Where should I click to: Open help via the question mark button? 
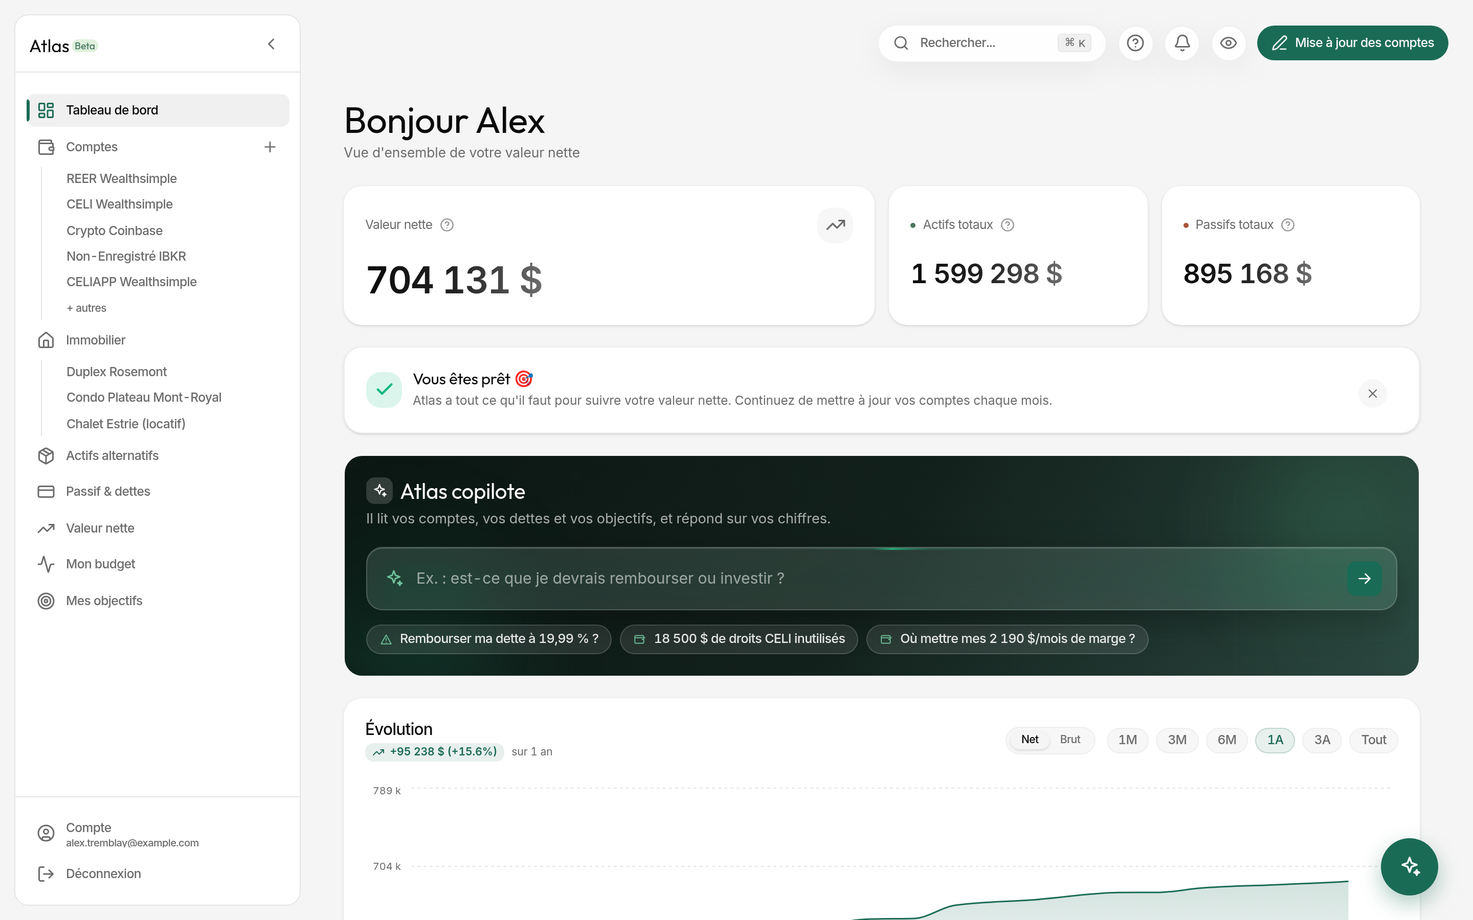[x=1136, y=43]
